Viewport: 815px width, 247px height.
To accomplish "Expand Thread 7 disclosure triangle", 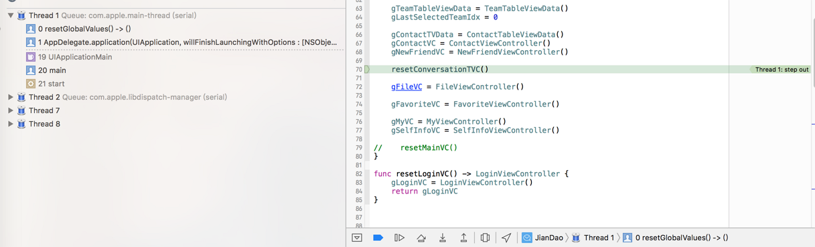I will [x=11, y=110].
